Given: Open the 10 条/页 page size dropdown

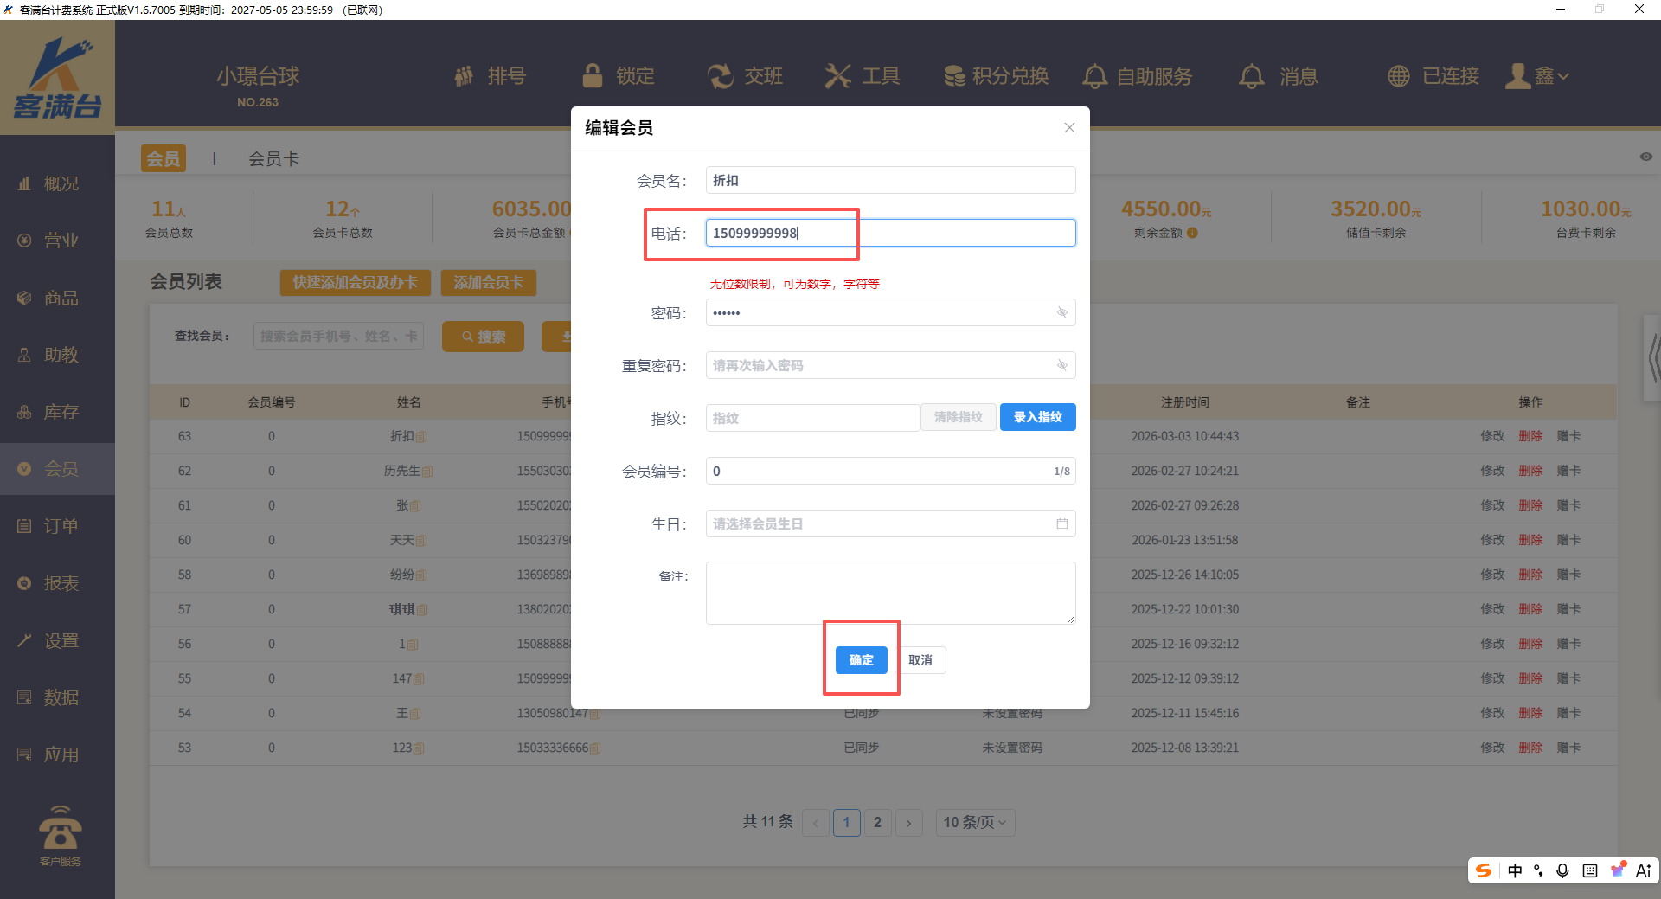Looking at the screenshot, I should click(x=974, y=822).
